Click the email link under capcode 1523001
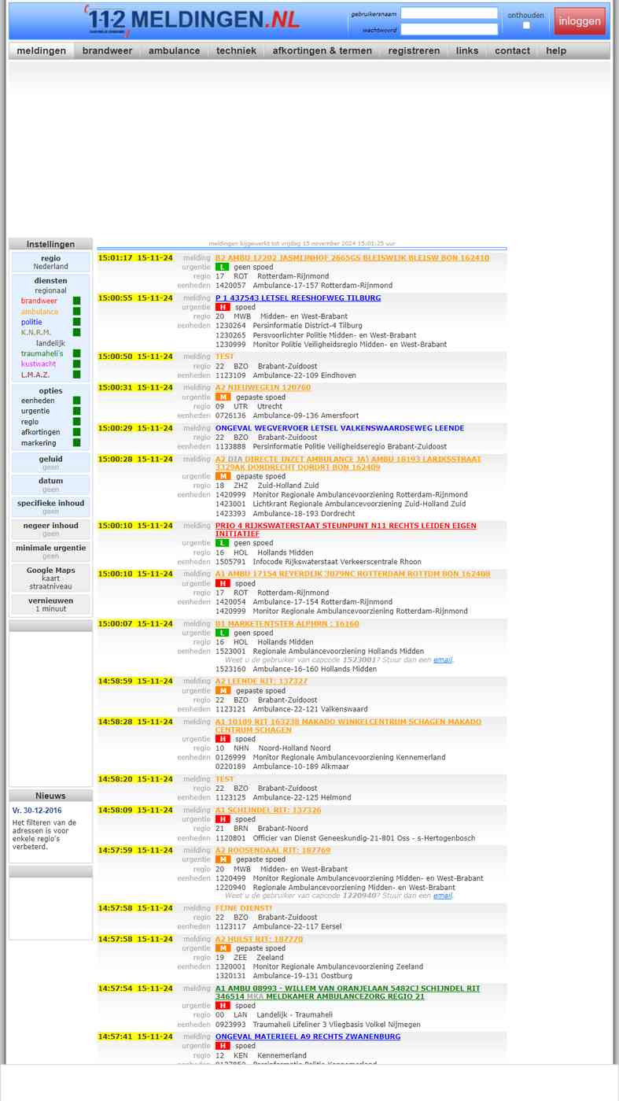 pos(443,660)
